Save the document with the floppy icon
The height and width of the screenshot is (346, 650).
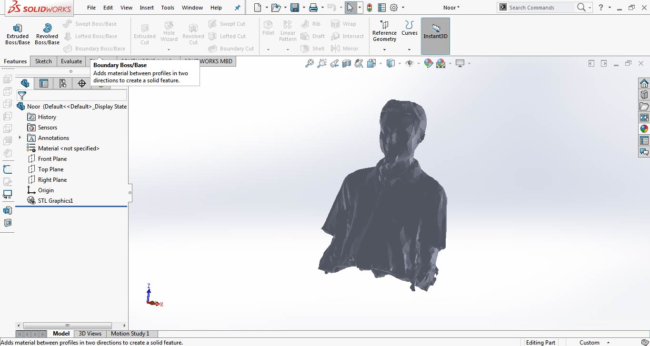(295, 8)
